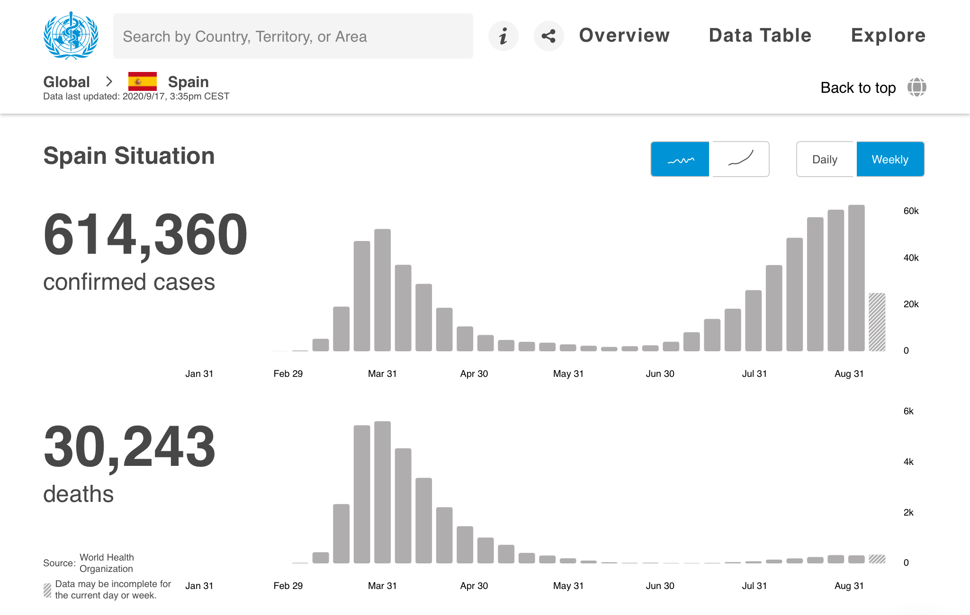Click the Data last updated timestamp

tap(136, 96)
